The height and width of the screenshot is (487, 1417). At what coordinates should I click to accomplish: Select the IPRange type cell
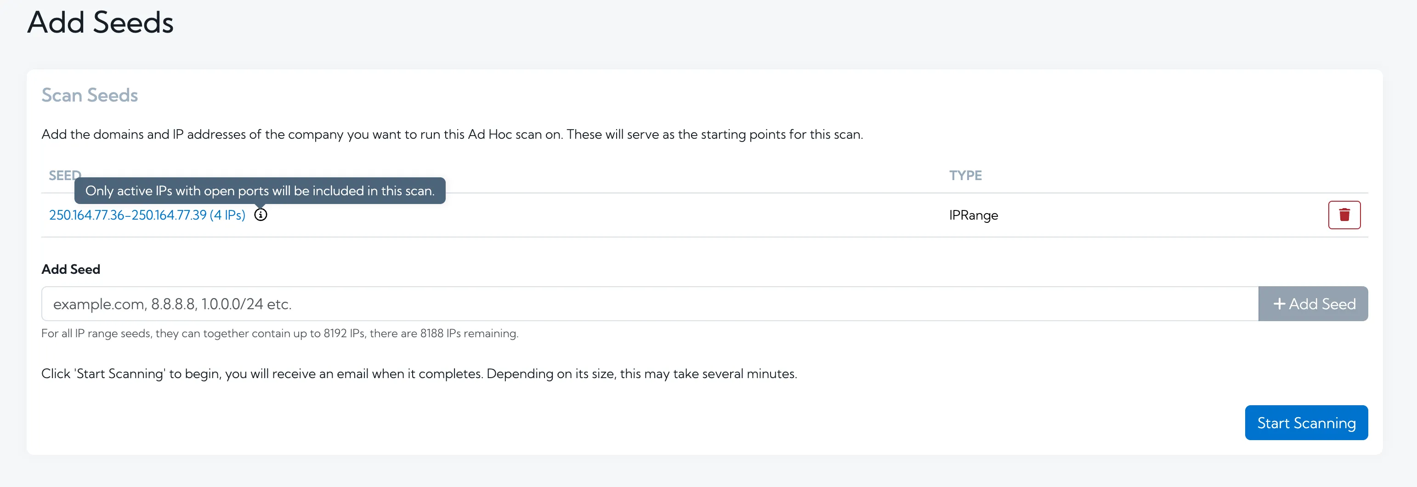(973, 215)
